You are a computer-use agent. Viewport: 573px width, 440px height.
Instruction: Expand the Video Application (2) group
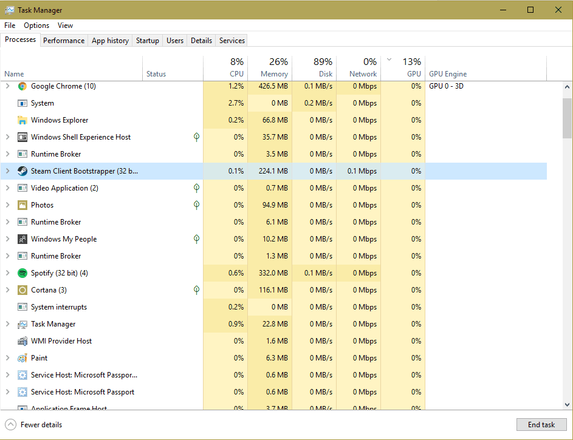click(8, 188)
